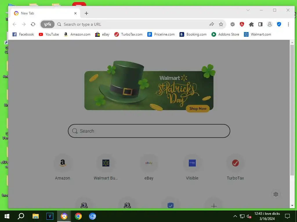Open File Explorer from taskbar
The image size is (297, 222).
[35, 216]
